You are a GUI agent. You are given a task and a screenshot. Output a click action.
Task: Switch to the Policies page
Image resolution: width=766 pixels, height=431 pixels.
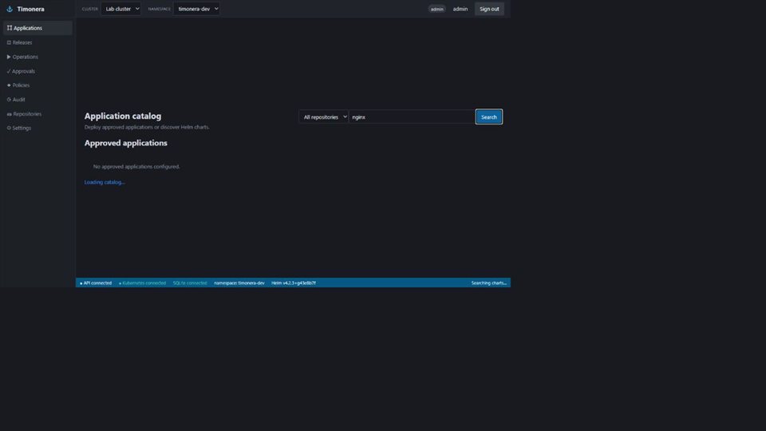point(38,85)
